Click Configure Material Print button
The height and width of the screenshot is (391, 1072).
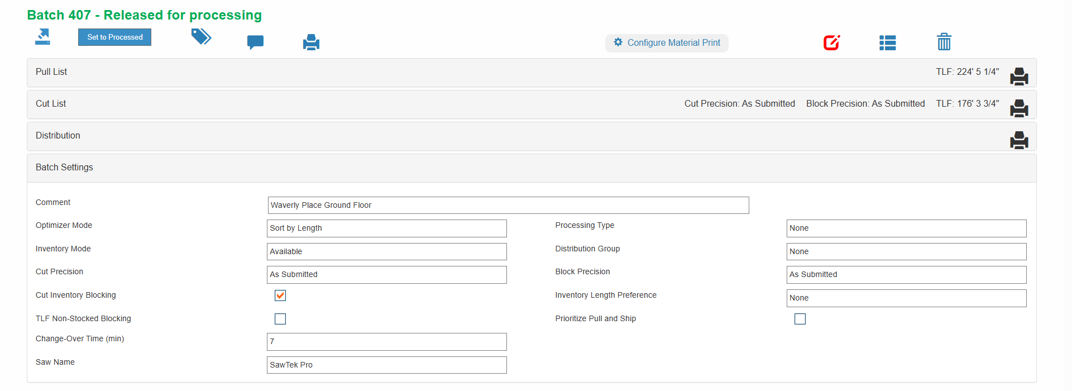coord(667,43)
